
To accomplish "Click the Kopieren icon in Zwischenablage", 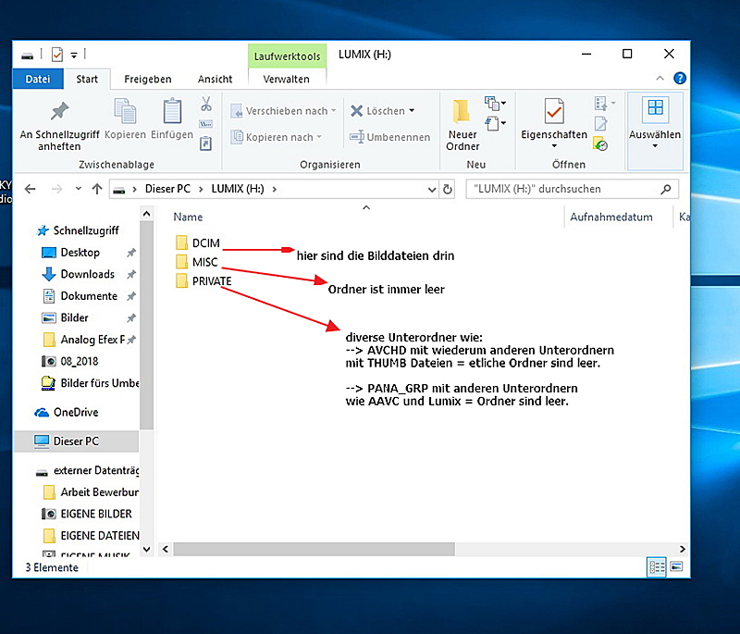I will point(125,111).
